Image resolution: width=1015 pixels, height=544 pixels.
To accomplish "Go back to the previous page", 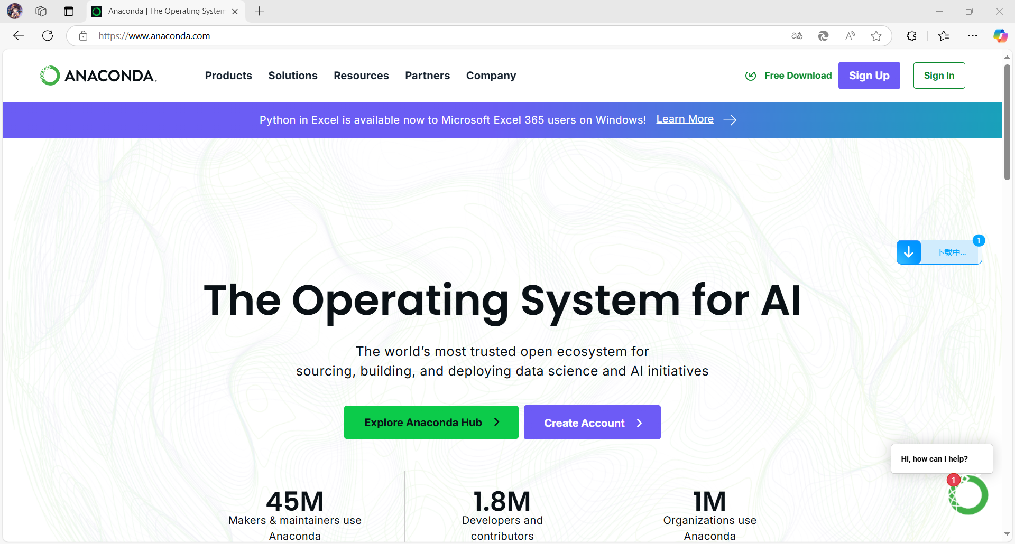I will point(19,35).
